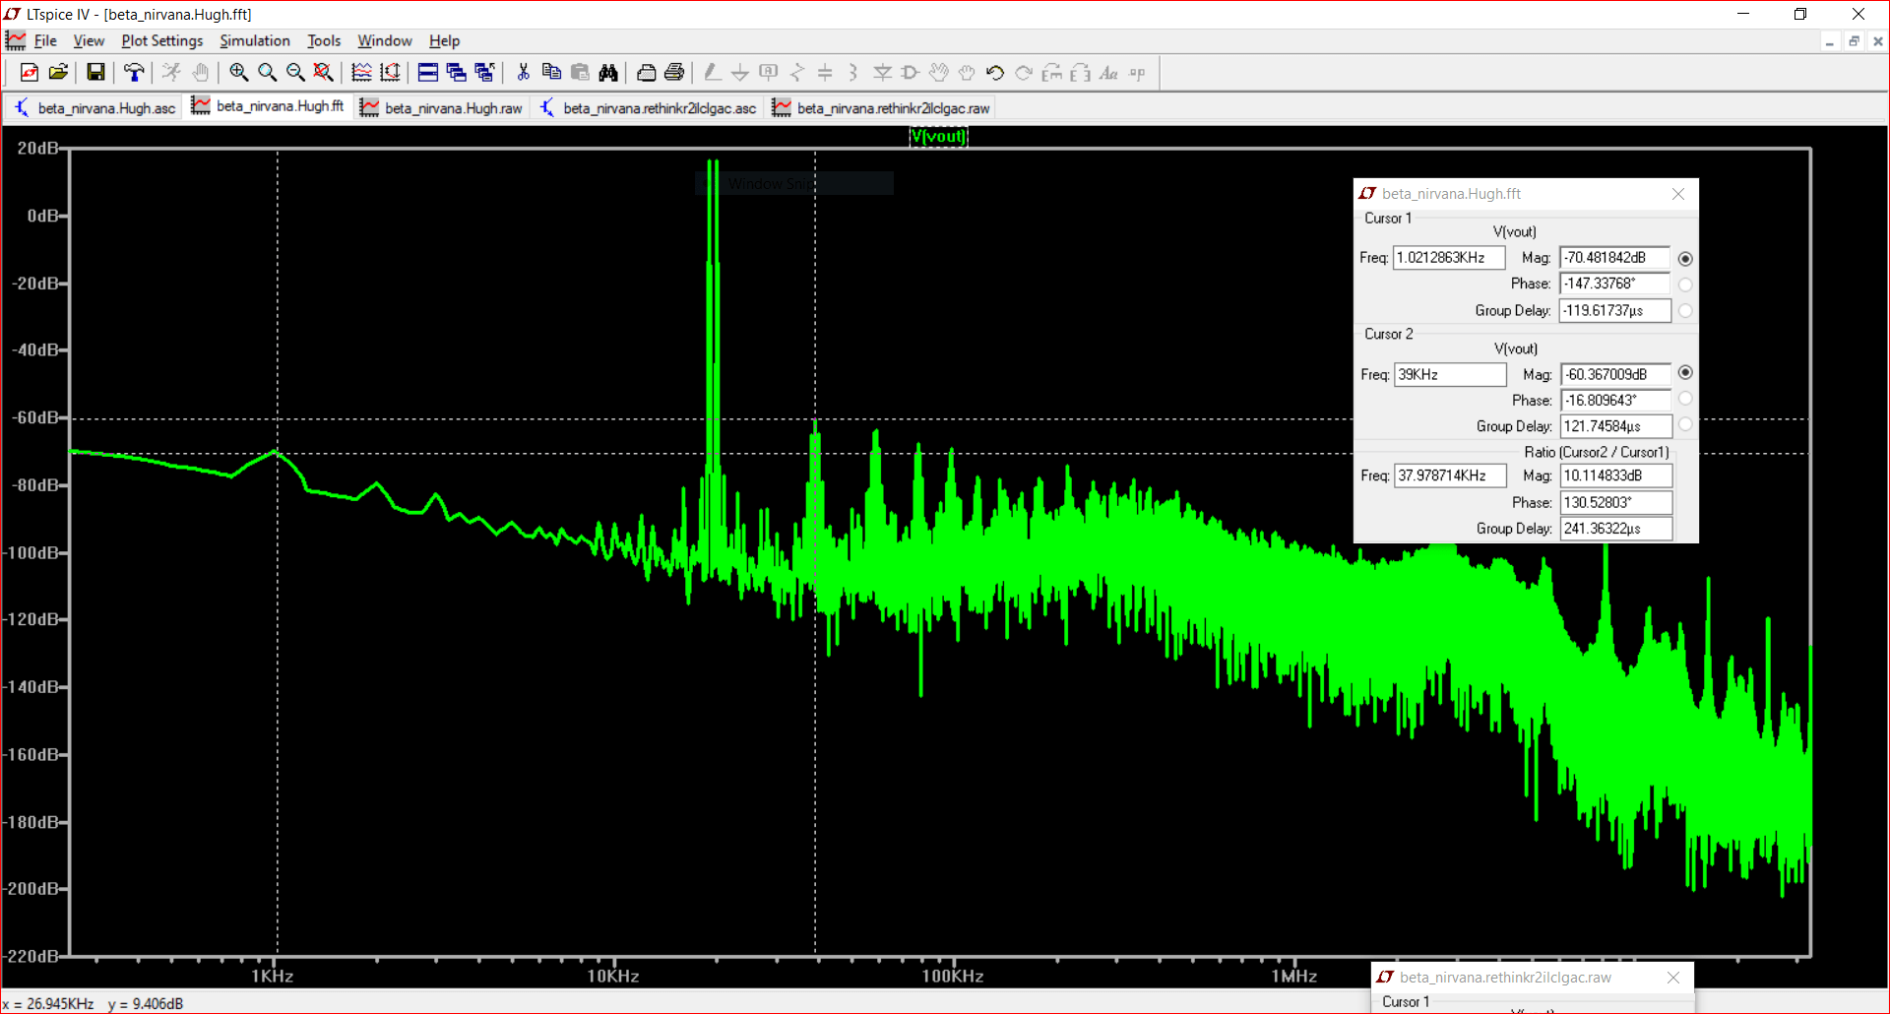
Task: Open the View menu
Action: [x=89, y=40]
